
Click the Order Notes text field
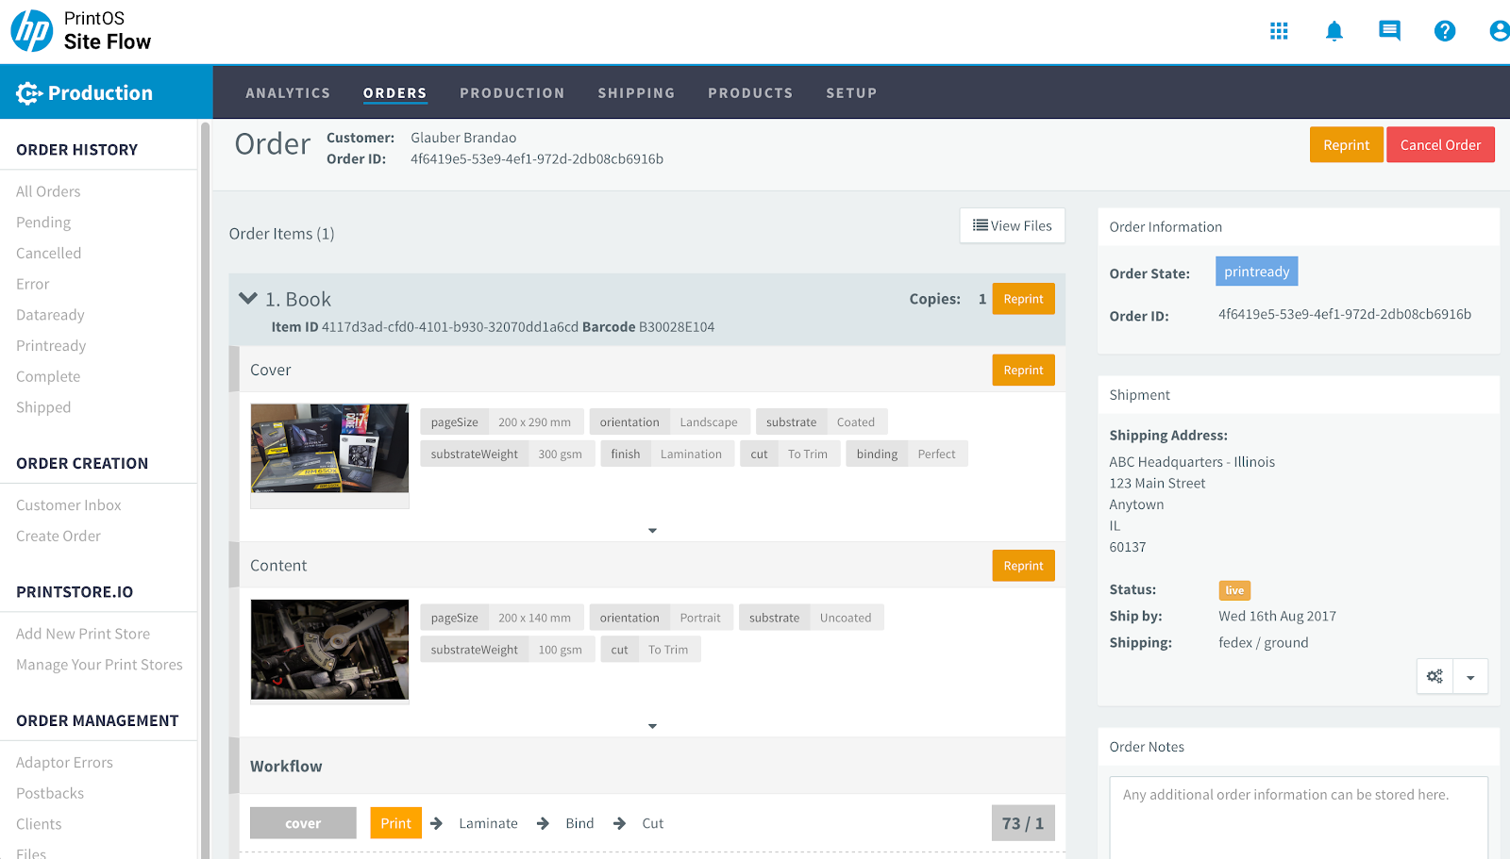(1298, 817)
